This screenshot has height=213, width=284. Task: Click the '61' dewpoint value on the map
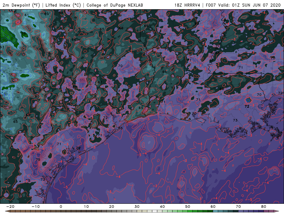click(x=27, y=15)
